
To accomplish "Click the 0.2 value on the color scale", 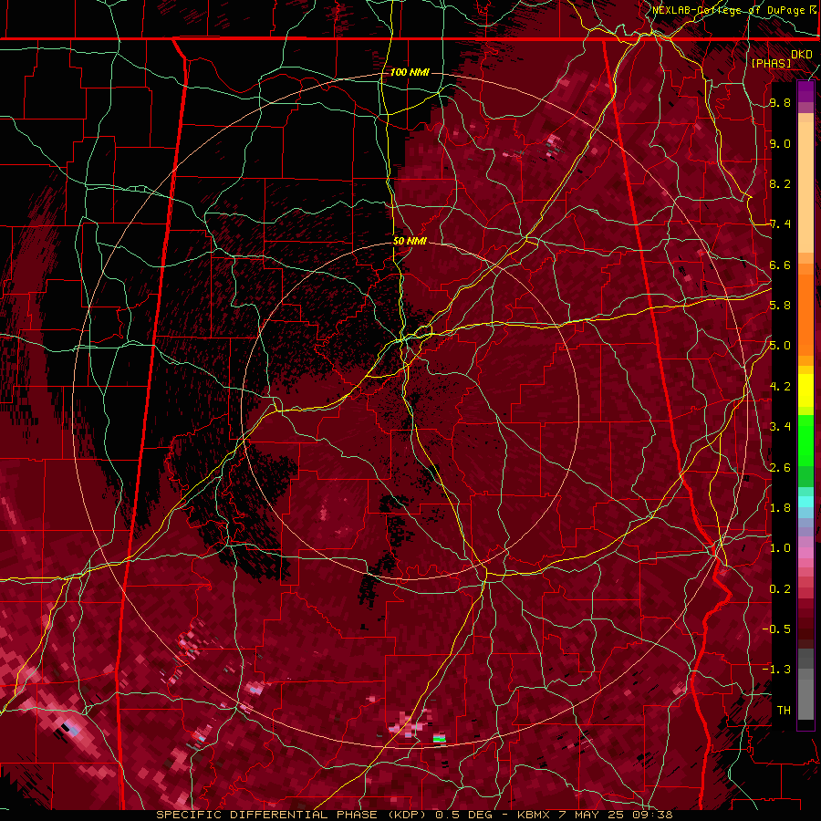I will 780,589.
